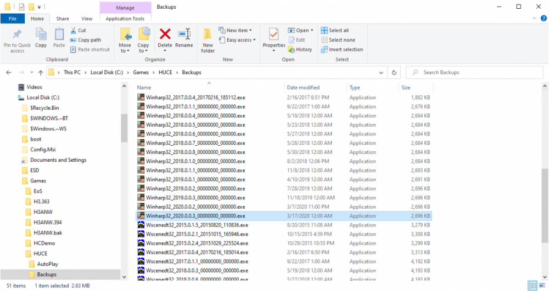Viewport: 549px width, 291px height.
Task: Click the Rename icon
Action: (184, 34)
